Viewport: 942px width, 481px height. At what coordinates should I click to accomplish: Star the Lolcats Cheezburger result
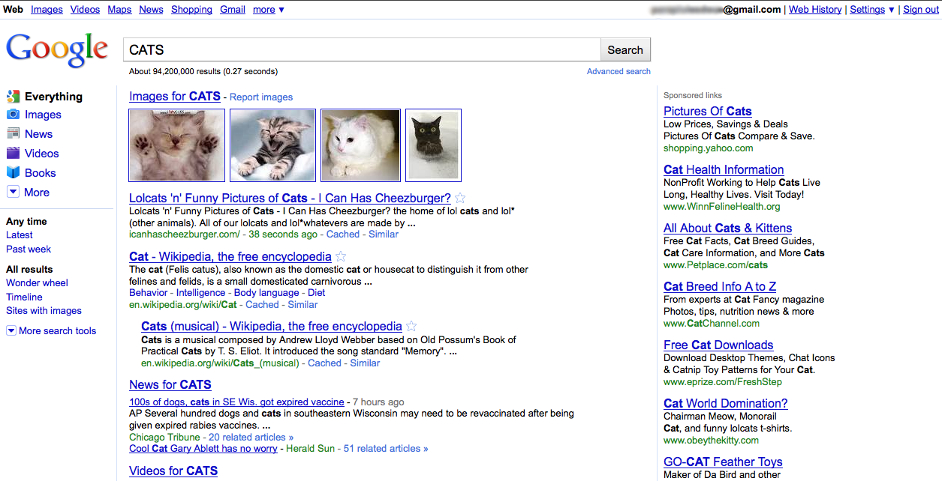[x=461, y=199]
